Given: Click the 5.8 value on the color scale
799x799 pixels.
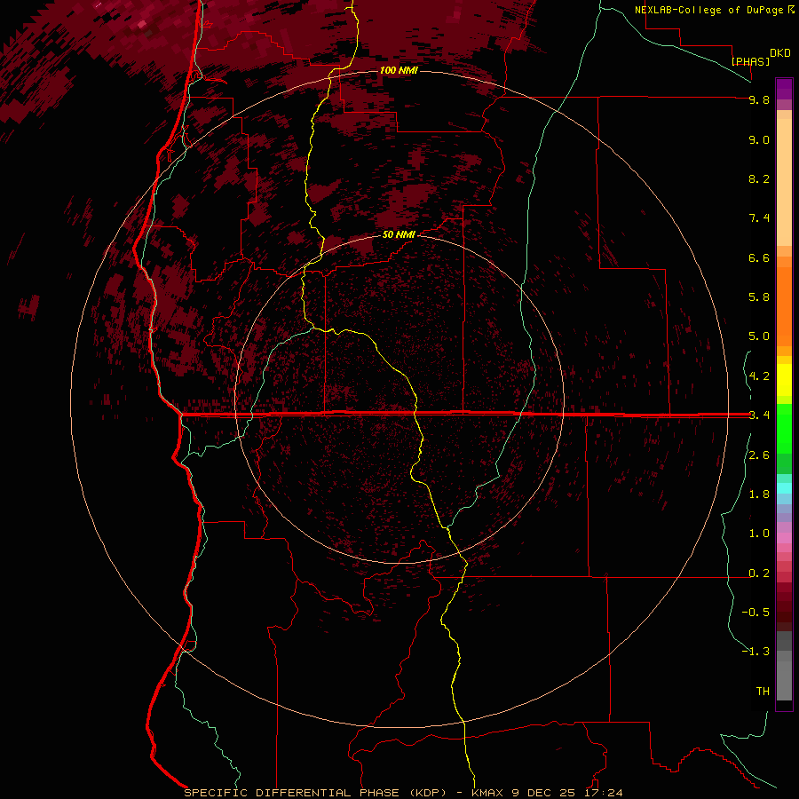Looking at the screenshot, I should pos(759,297).
